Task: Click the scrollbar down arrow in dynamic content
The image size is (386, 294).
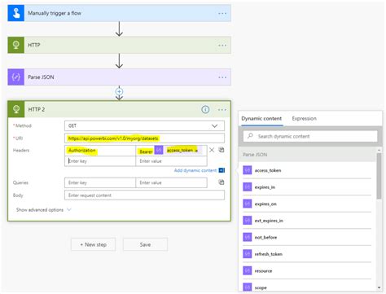Action: coord(379,287)
